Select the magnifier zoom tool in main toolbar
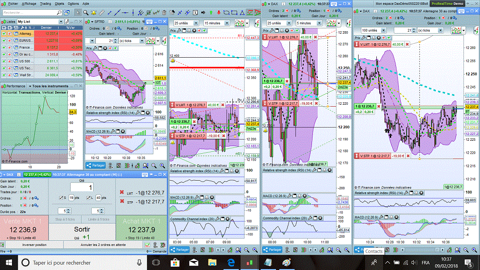Screen dimensions: 480x270 [86, 12]
